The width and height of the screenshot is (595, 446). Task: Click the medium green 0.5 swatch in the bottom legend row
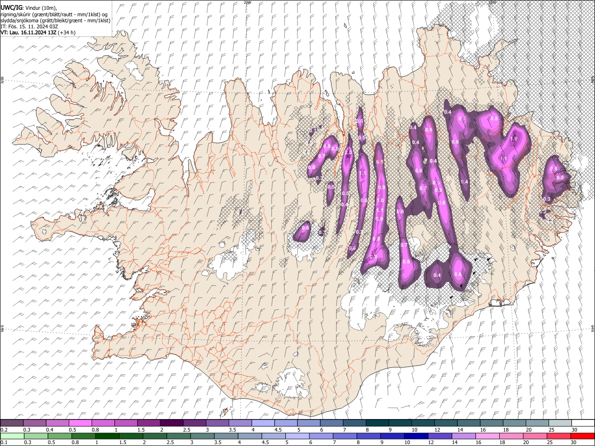pyautogui.click(x=59, y=436)
